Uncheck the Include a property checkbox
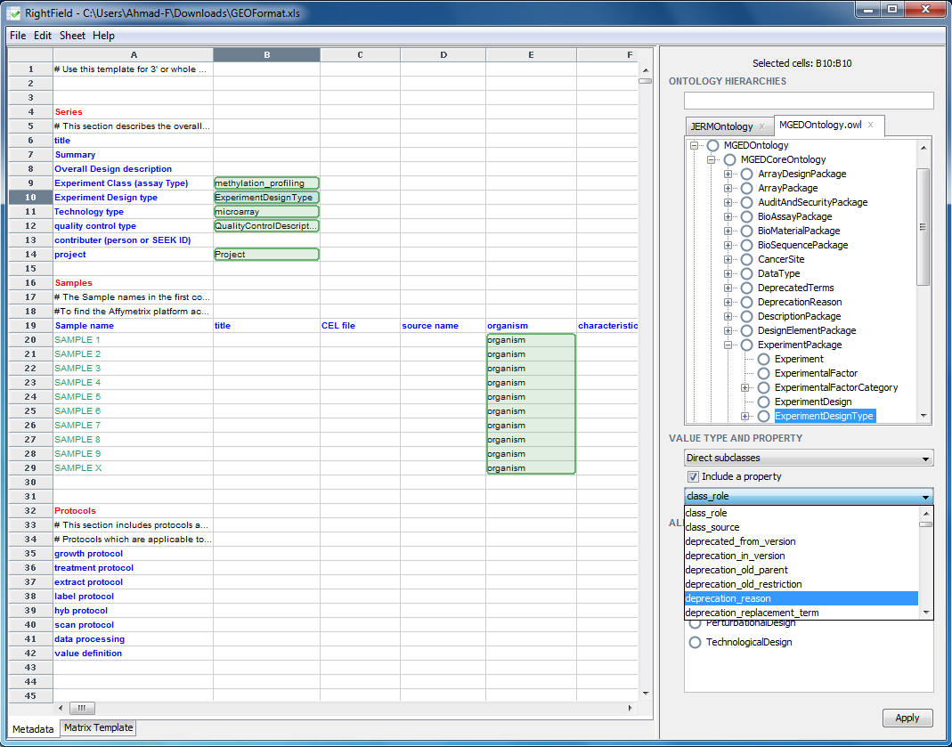Viewport: 952px width, 747px height. click(693, 476)
